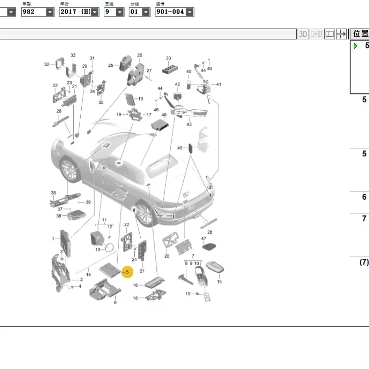Click callout 1 on the diagram
Screen dimensions: 369x369
click(53, 238)
